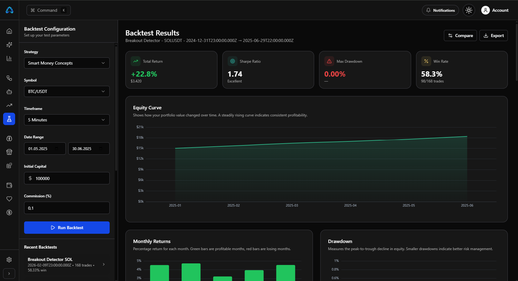Viewport: 518px width, 281px height.
Task: Select the flask backtest sidebar icon
Action: [9, 119]
